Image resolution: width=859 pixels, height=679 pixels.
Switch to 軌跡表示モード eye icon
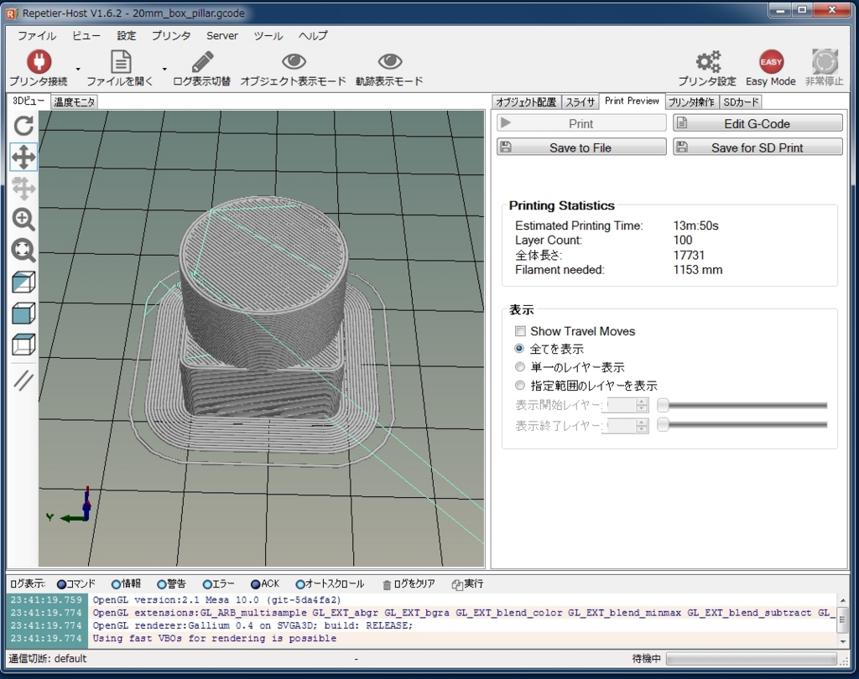389,61
